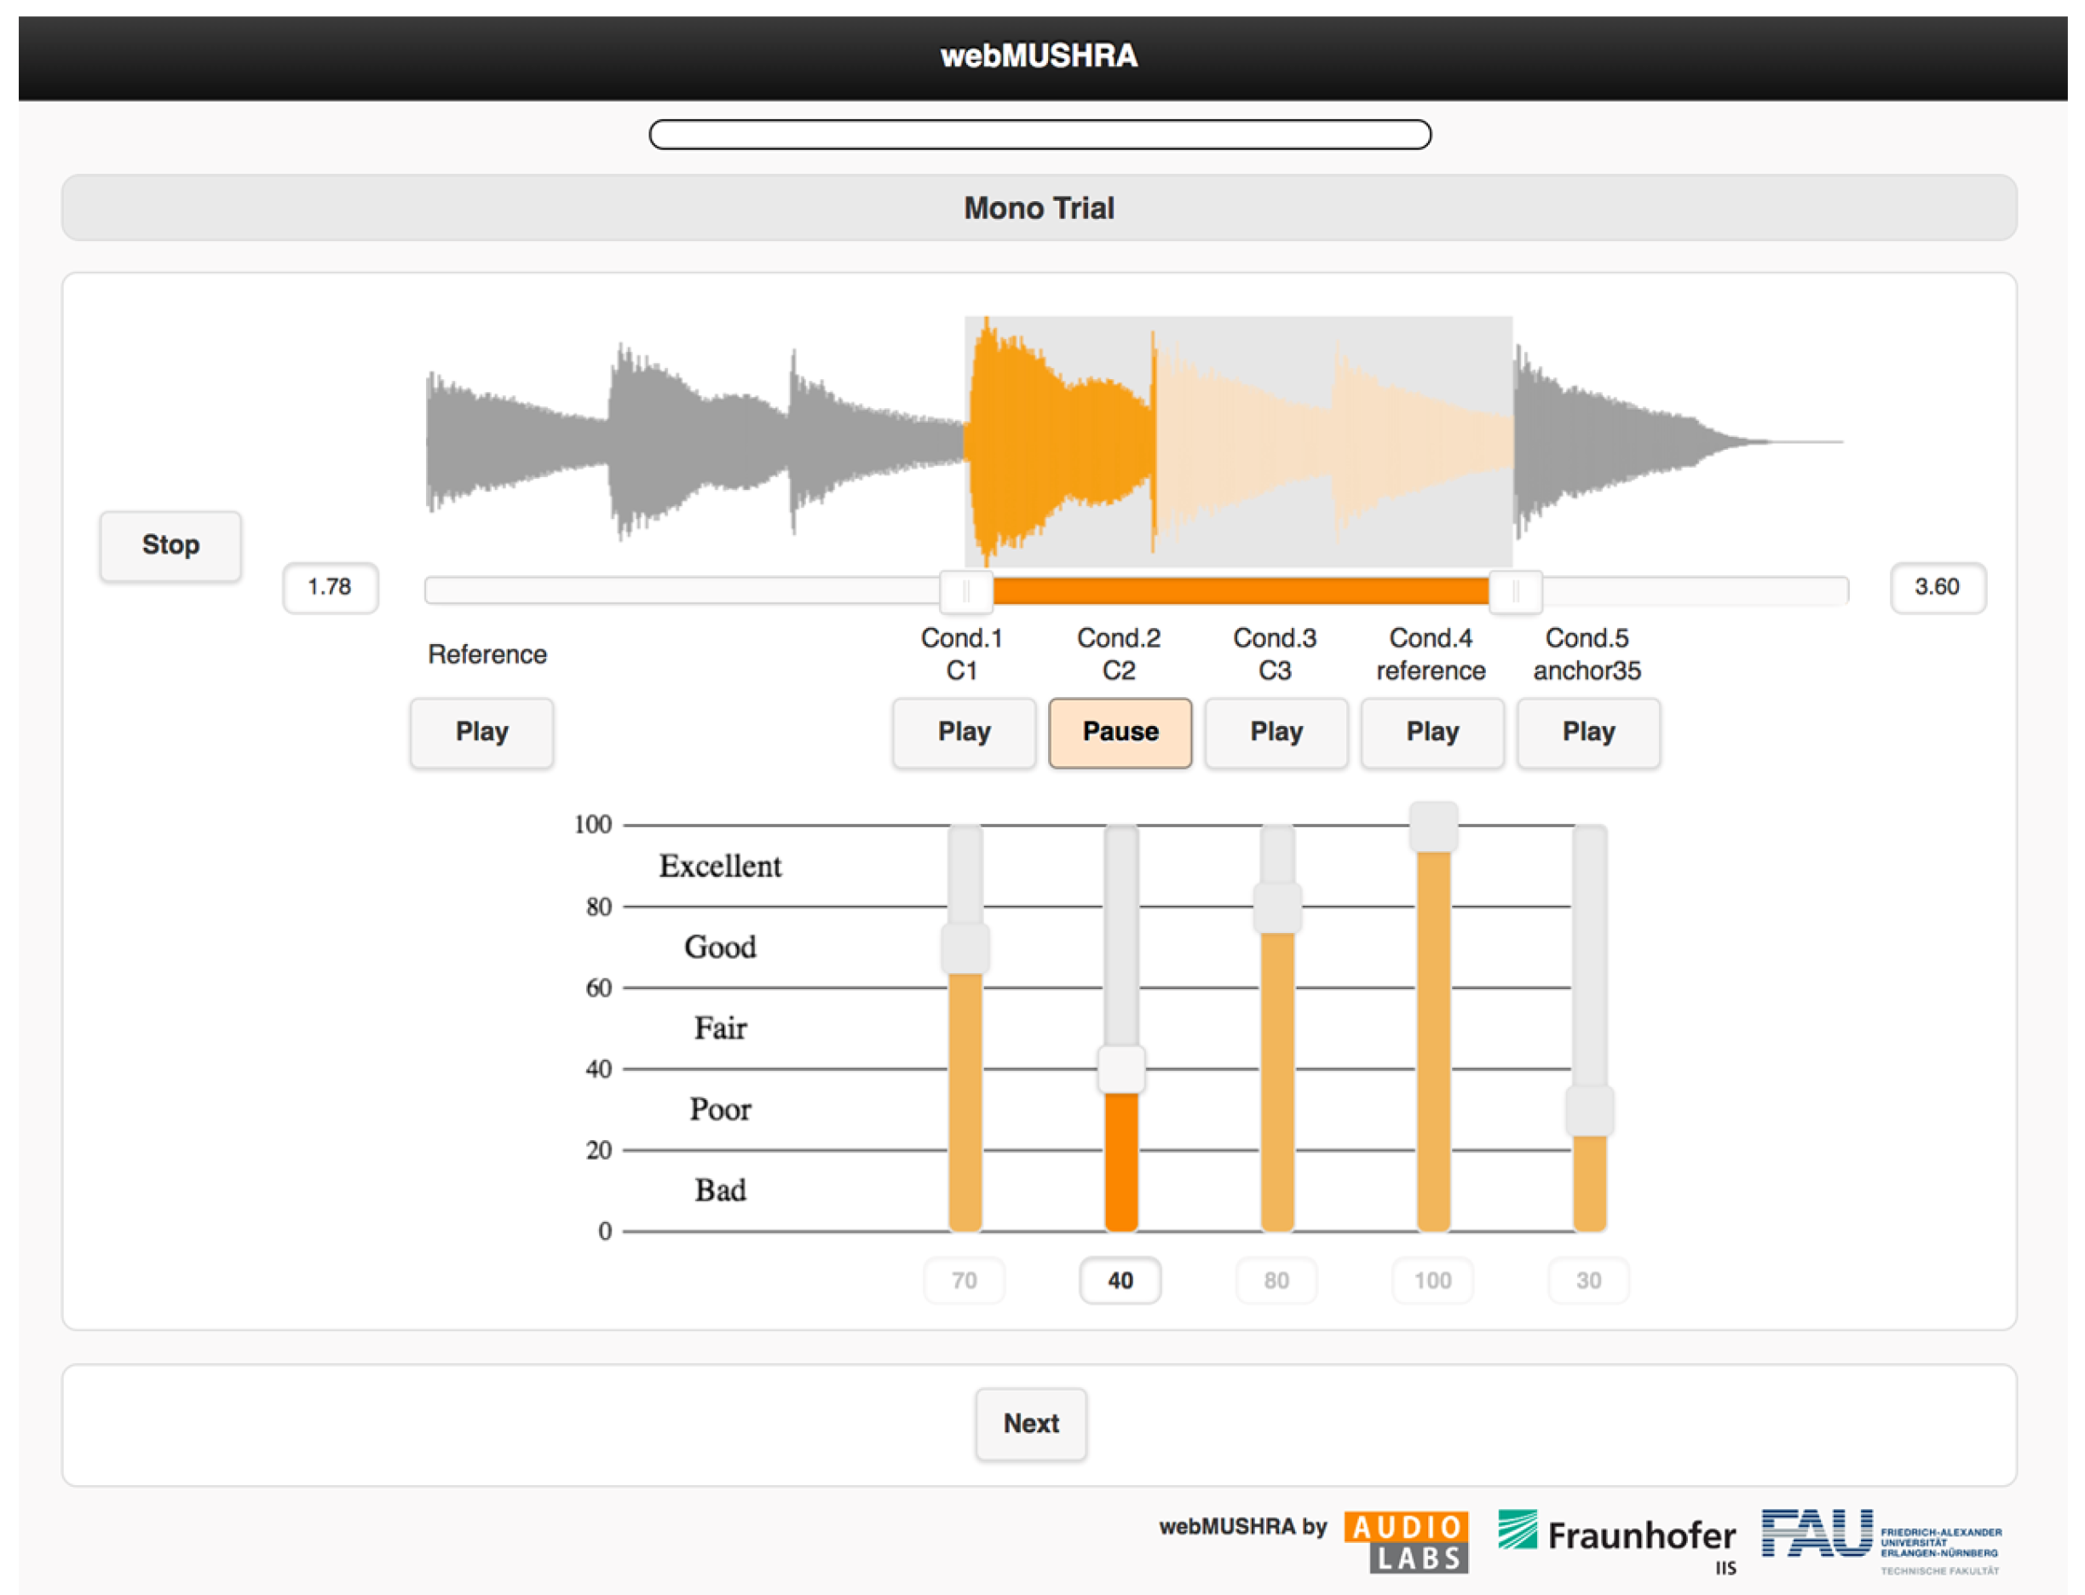Viewport: 2085px width, 1595px height.
Task: Play Cond.4 reference stimulus
Action: point(1431,732)
